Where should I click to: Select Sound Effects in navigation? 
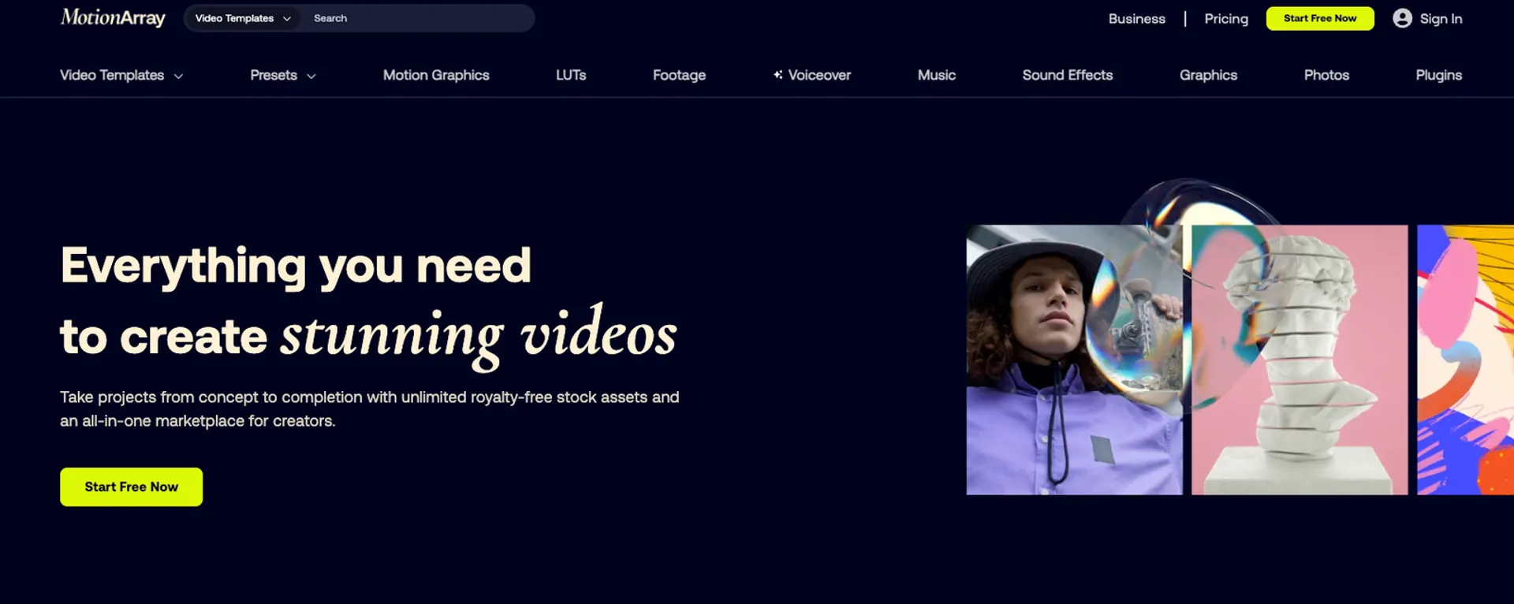1067,75
